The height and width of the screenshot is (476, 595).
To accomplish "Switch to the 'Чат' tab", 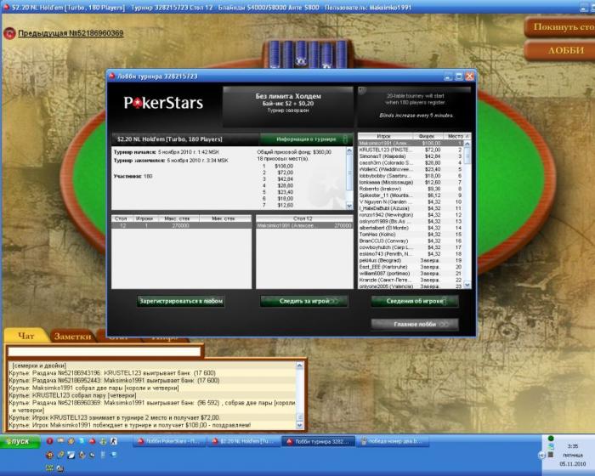I will click(x=25, y=337).
